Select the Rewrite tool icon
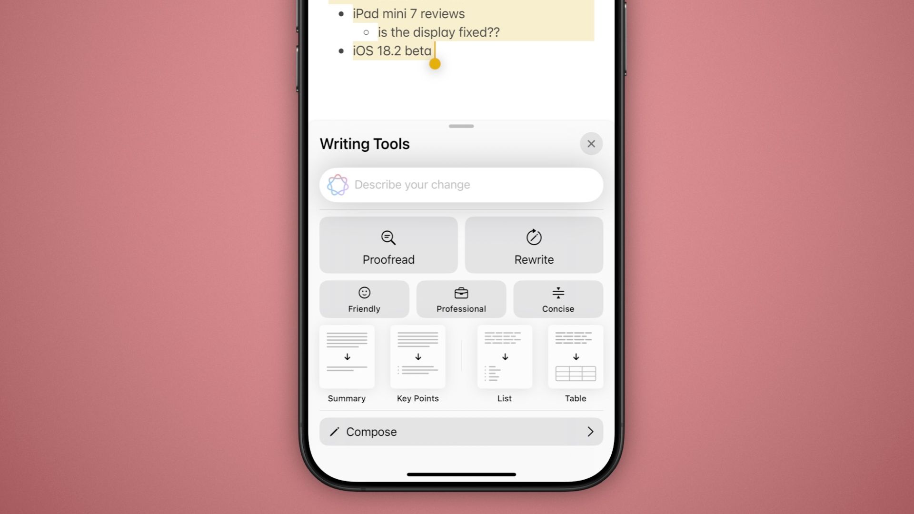 (534, 237)
